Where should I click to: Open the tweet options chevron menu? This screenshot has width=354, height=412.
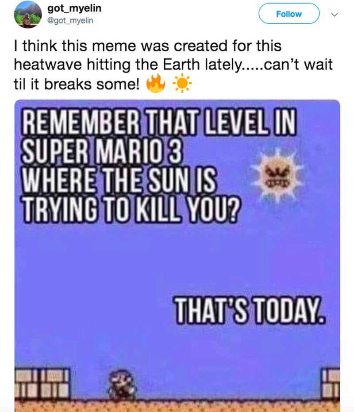(334, 15)
